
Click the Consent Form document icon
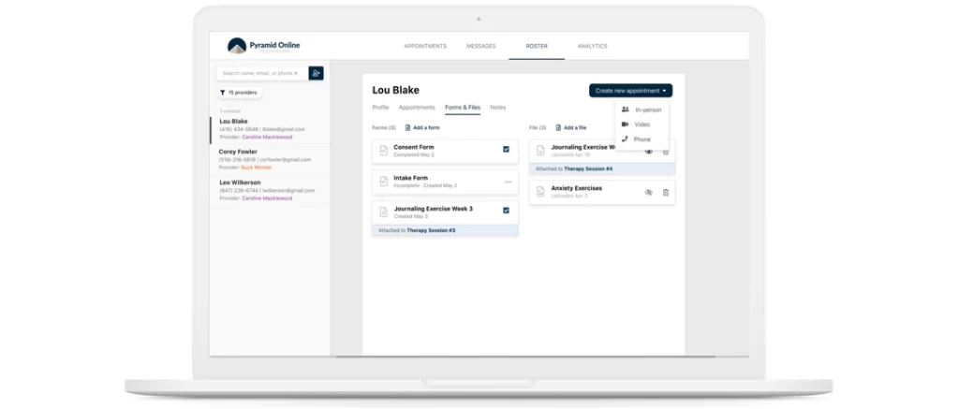383,151
